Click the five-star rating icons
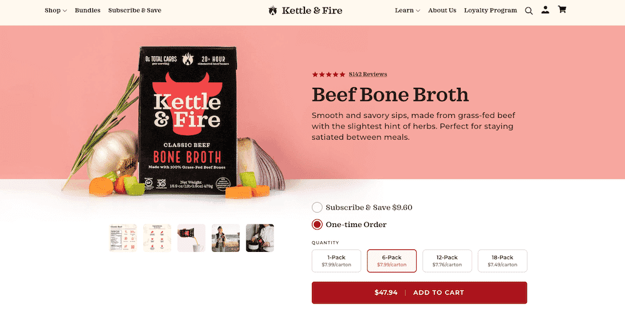Image resolution: width=625 pixels, height=318 pixels. (328, 74)
